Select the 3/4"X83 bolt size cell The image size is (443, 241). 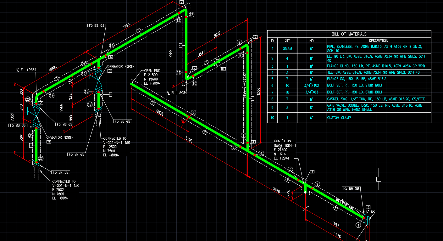pos(312,92)
